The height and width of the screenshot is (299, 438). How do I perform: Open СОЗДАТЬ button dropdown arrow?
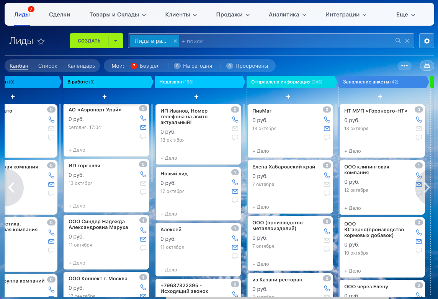point(116,41)
